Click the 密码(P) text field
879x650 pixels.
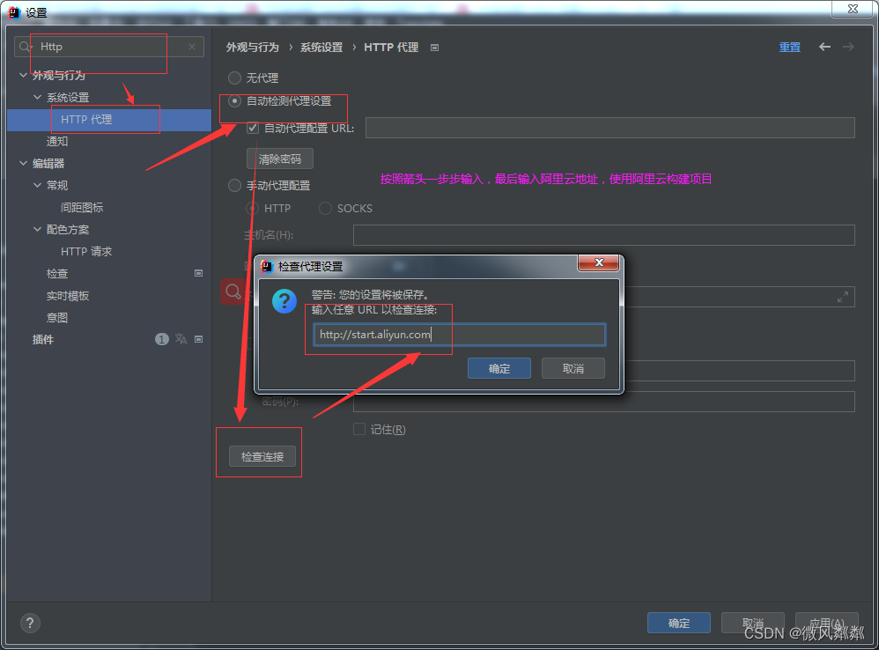(x=603, y=402)
